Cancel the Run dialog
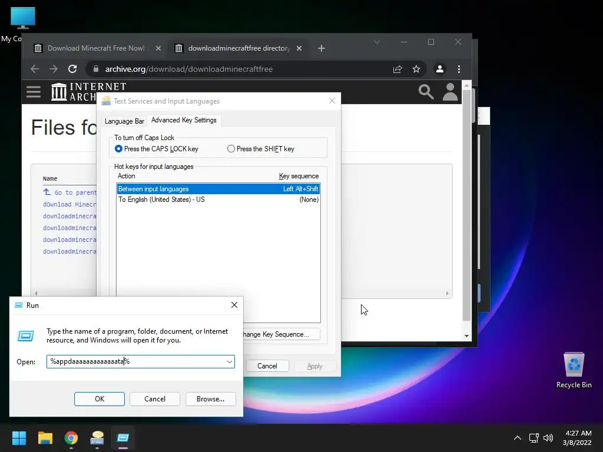The image size is (603, 452). click(155, 398)
